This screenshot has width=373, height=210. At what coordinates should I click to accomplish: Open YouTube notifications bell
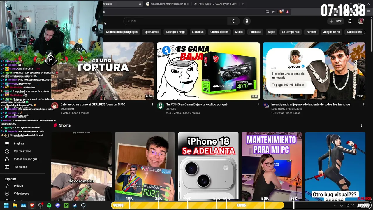350,21
